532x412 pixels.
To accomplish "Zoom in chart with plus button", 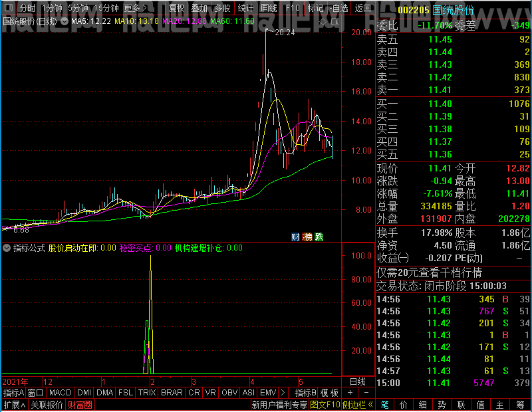I will click(x=350, y=393).
